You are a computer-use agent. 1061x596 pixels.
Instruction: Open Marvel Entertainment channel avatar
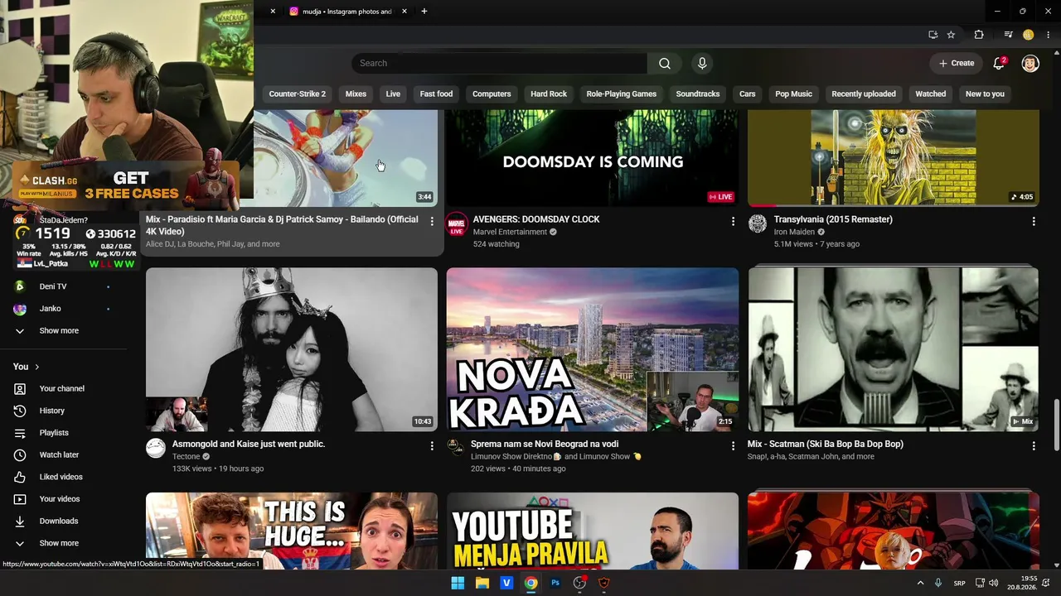click(x=457, y=224)
